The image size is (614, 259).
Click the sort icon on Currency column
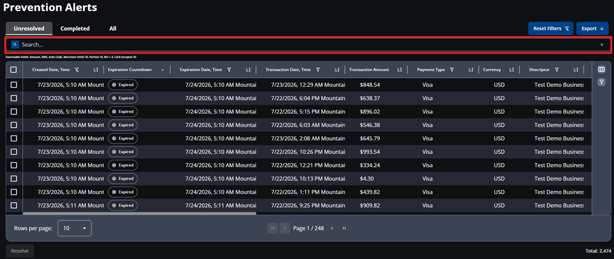coord(511,70)
